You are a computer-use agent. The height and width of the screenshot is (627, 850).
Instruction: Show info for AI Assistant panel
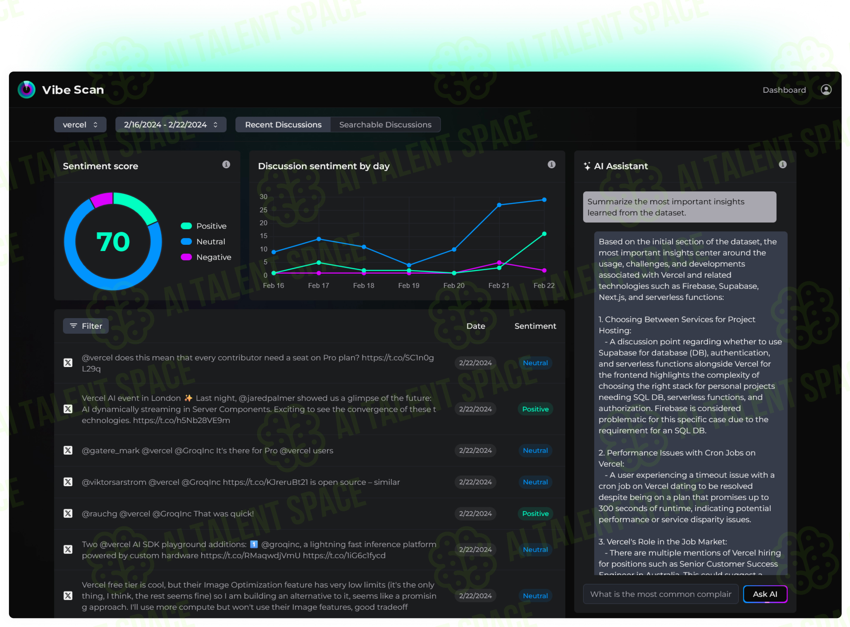[783, 164]
